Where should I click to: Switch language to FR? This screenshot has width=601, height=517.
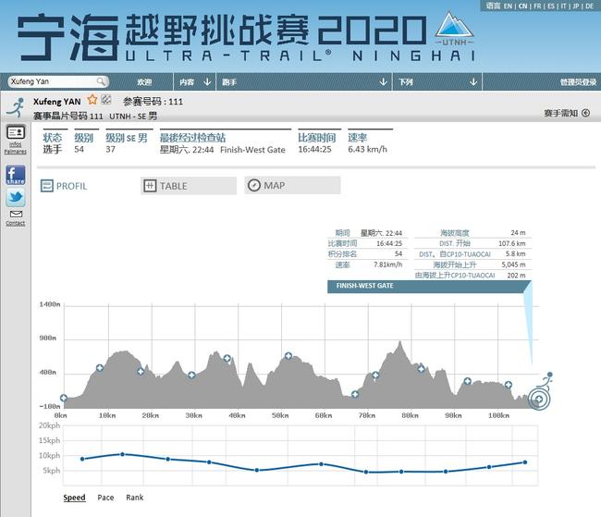point(537,6)
